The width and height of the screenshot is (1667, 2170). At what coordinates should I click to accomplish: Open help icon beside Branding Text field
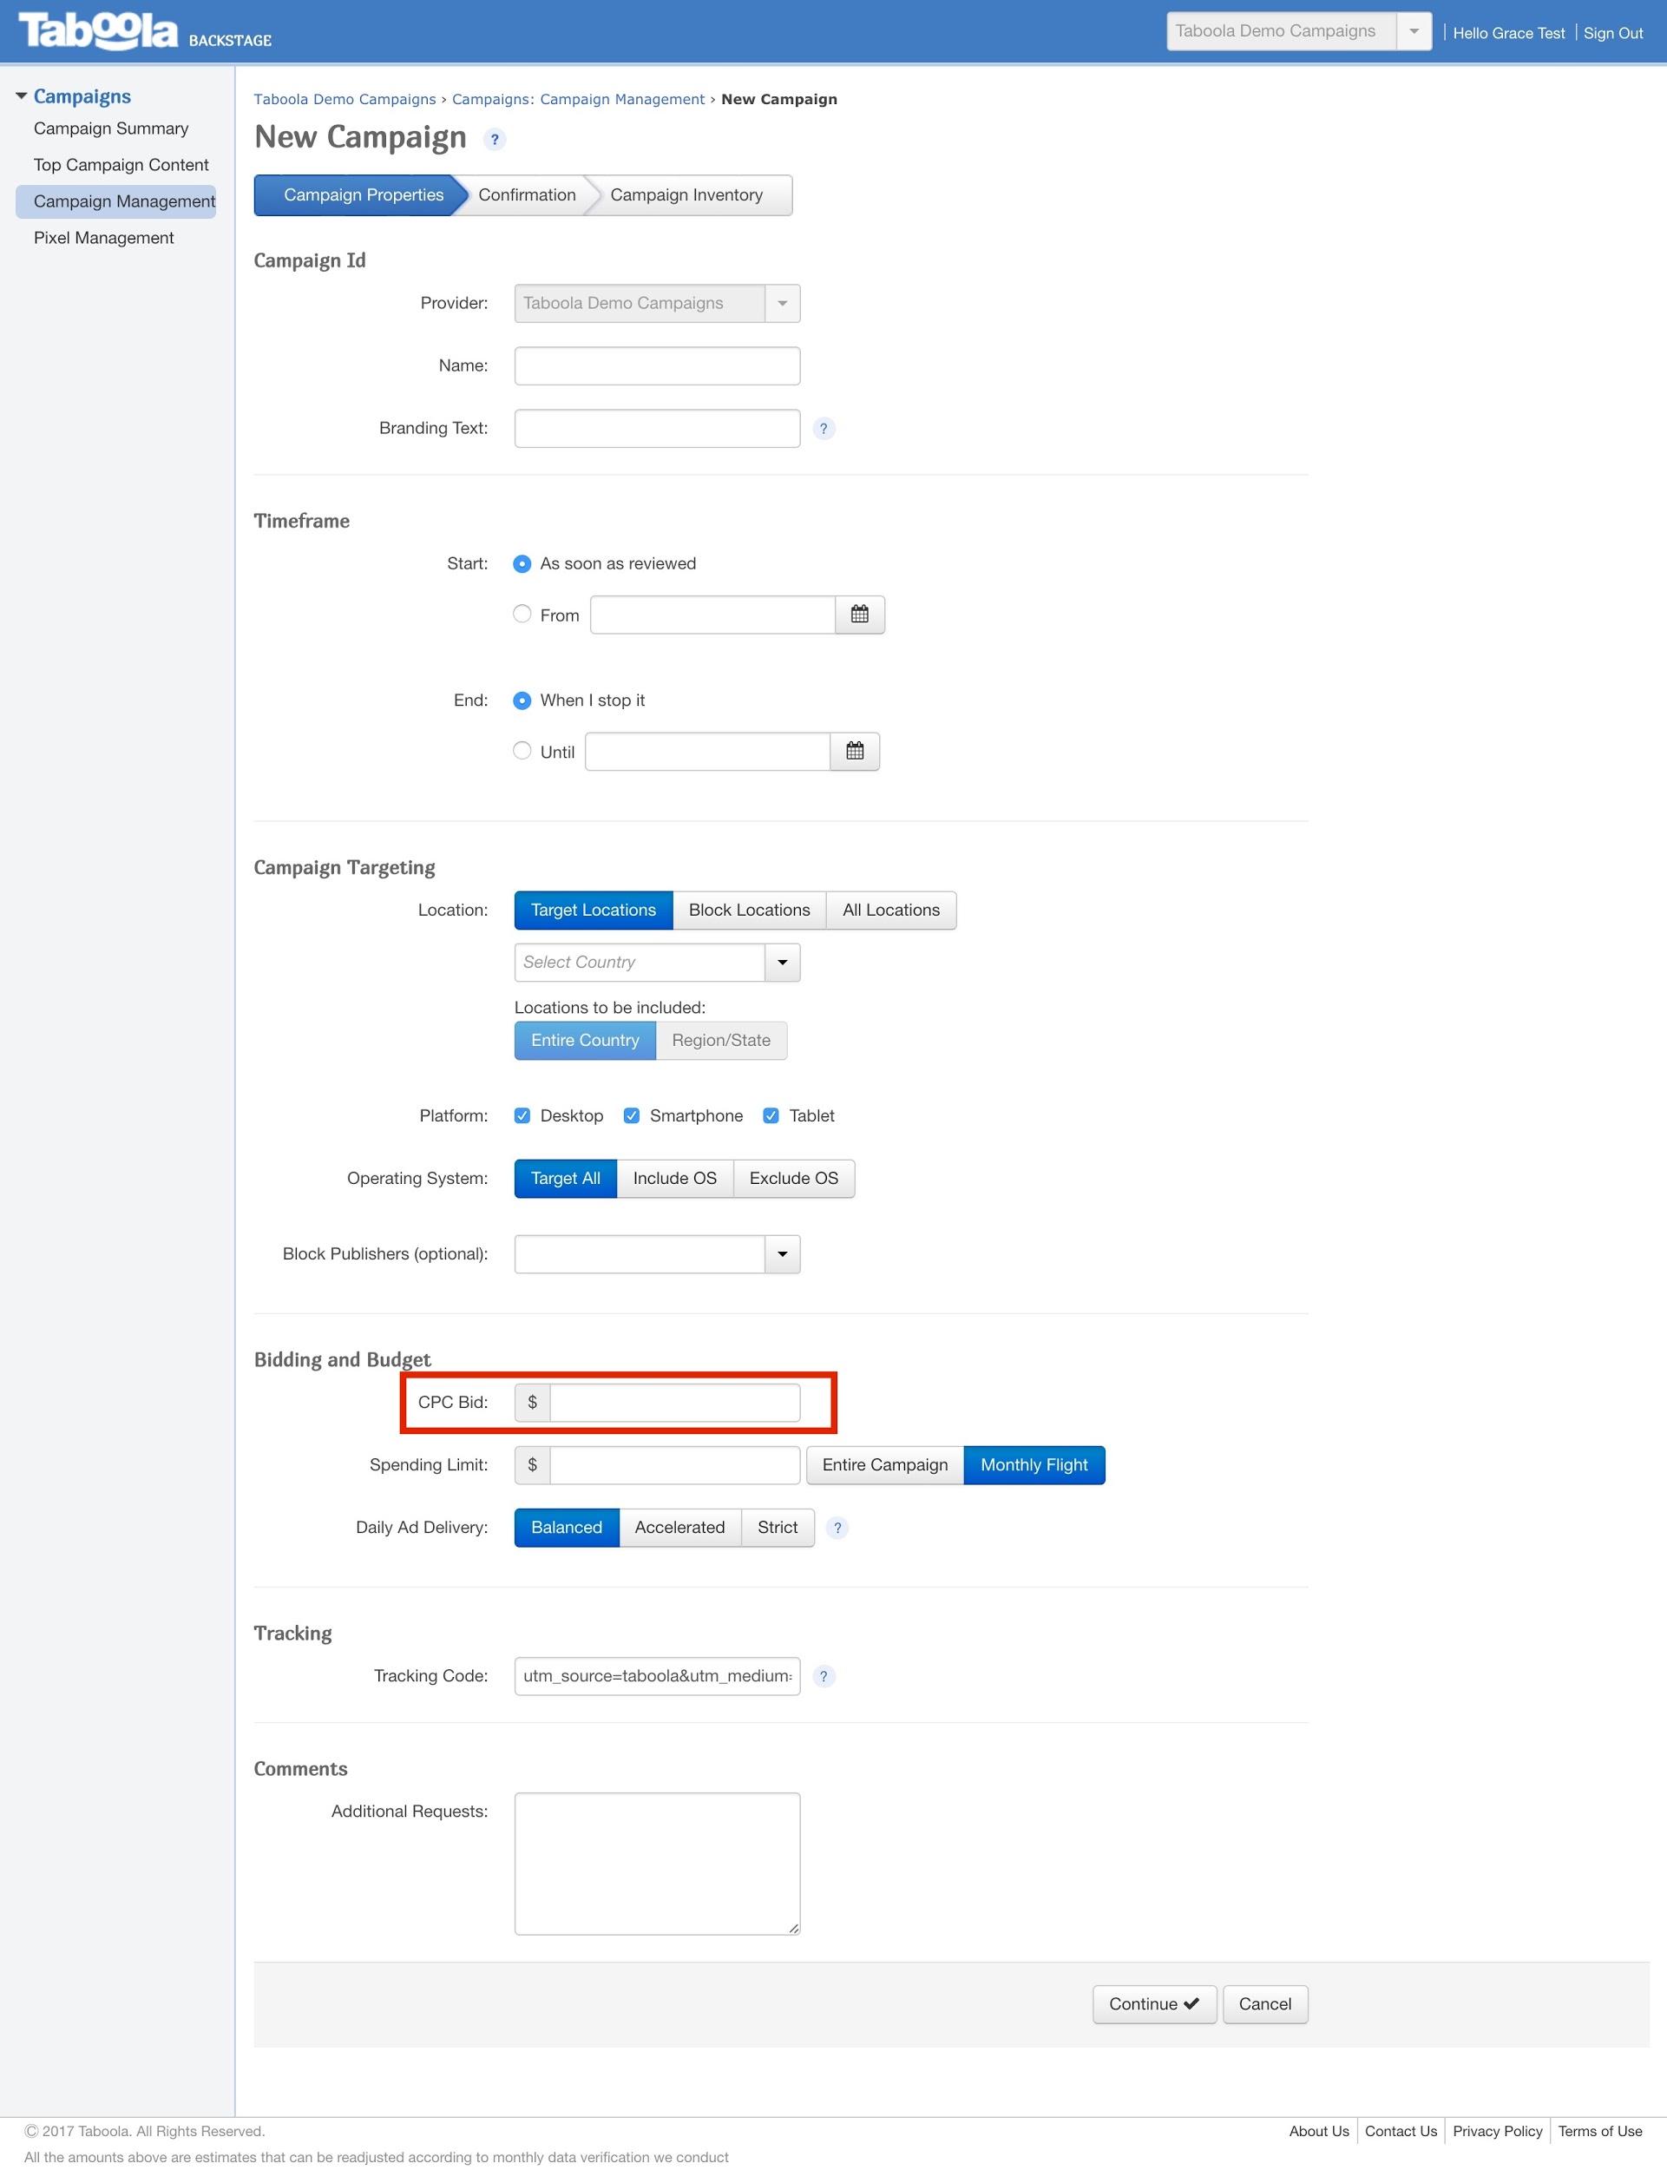[823, 429]
